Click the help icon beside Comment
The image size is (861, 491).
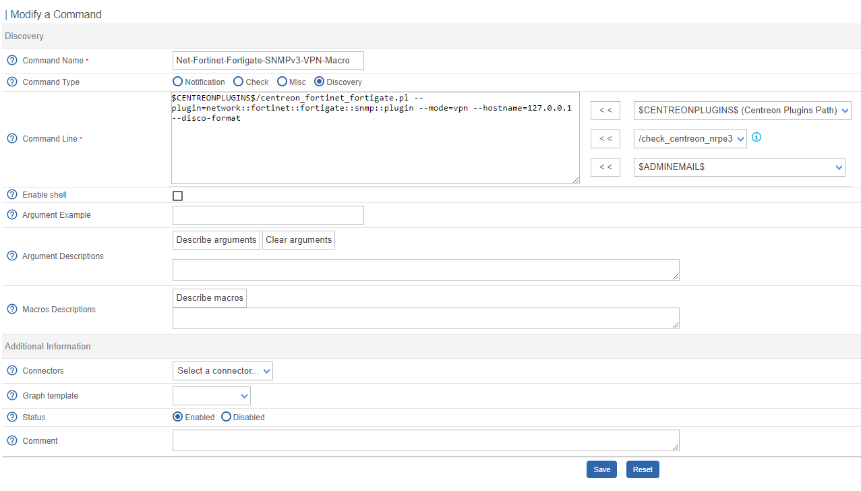[11, 440]
